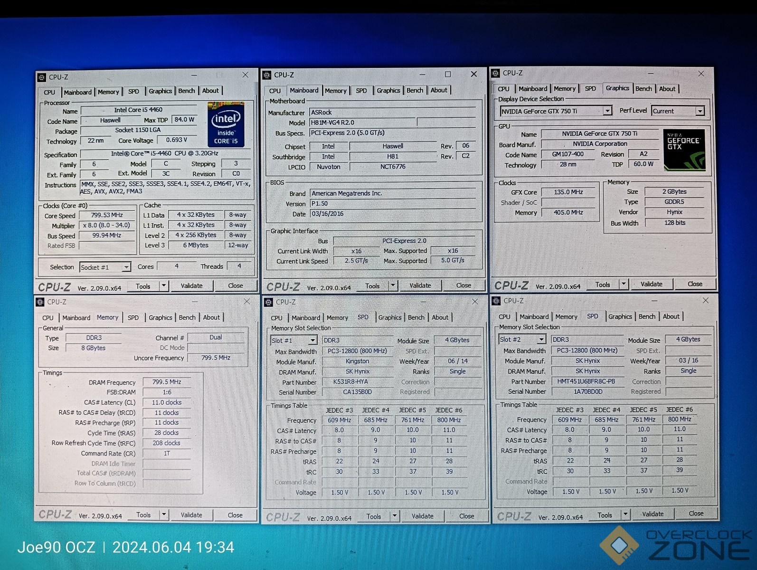757x570 pixels.
Task: Click the H81M-VG4 R2.0 model field
Action: pyautogui.click(x=363, y=123)
